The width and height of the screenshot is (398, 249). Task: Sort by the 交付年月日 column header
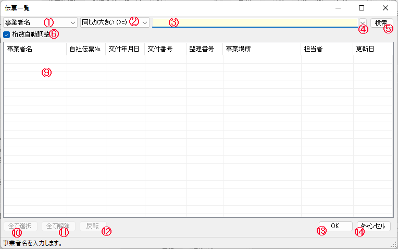click(x=125, y=49)
